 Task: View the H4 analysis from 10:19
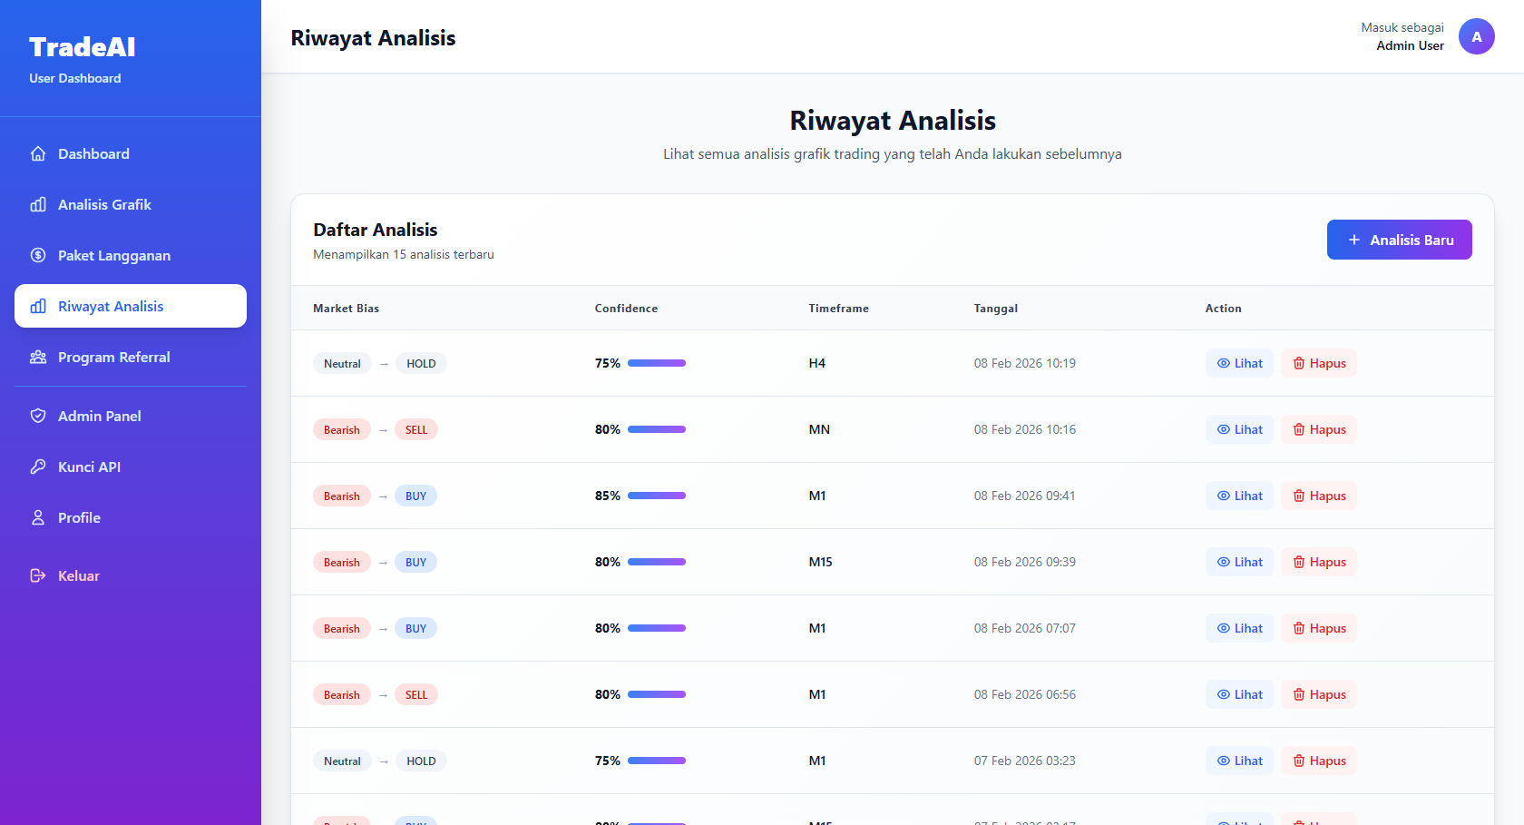point(1239,363)
